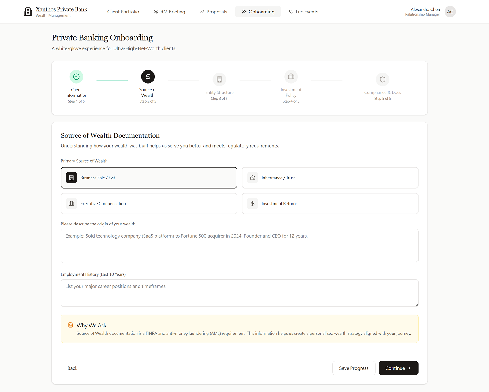Select the dollar Source of Wealth step icon
489x392 pixels.
click(x=148, y=77)
